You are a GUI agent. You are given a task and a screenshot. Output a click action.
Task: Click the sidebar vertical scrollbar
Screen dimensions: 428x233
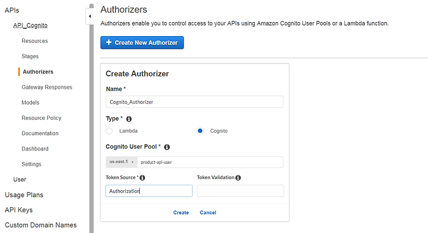[x=92, y=120]
